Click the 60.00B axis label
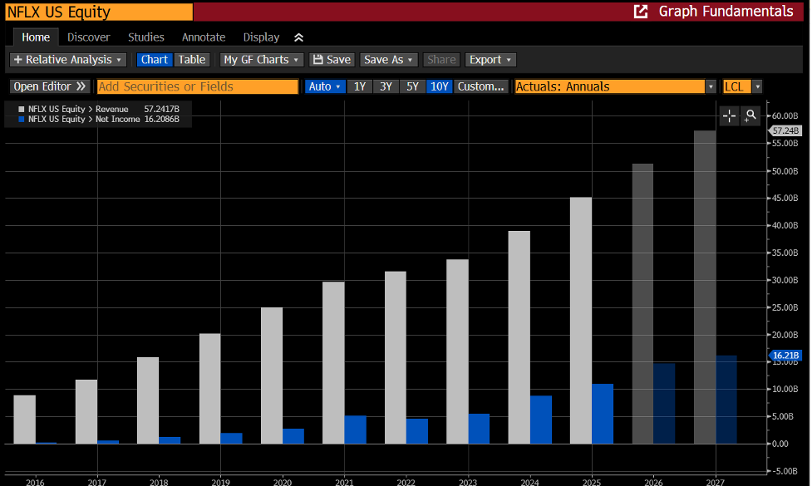The image size is (812, 486). click(x=785, y=116)
